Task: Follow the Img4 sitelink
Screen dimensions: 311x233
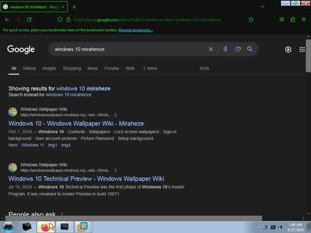Action: coord(66,145)
